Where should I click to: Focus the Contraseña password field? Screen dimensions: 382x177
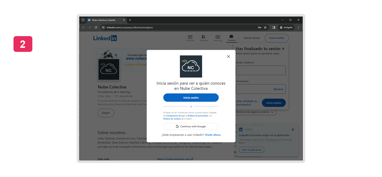click(261, 89)
